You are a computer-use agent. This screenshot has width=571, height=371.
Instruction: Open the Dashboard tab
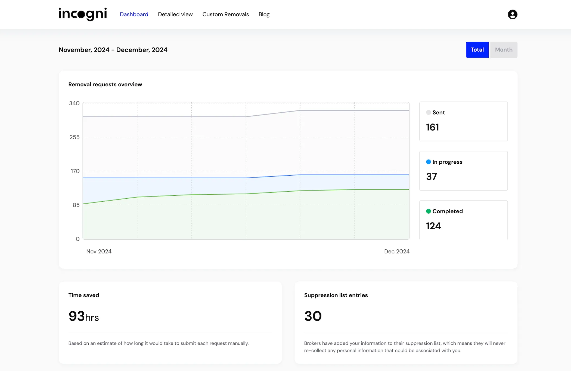134,14
